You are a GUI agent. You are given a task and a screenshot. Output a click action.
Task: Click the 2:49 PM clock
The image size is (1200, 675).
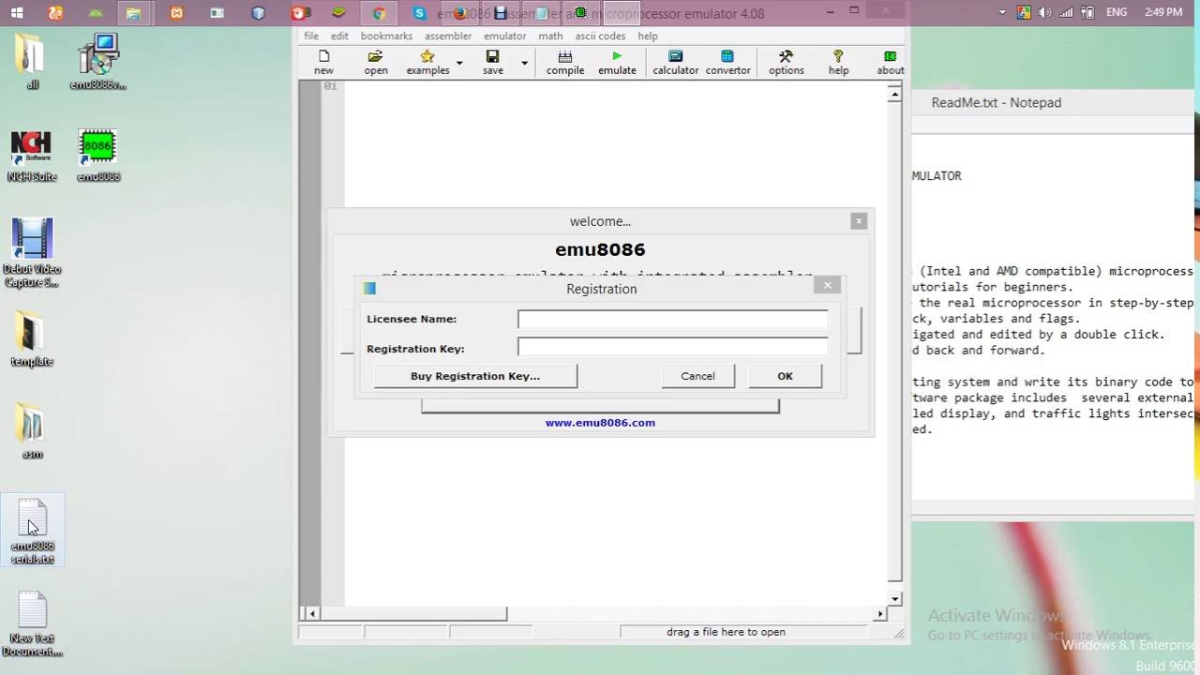[1163, 13]
